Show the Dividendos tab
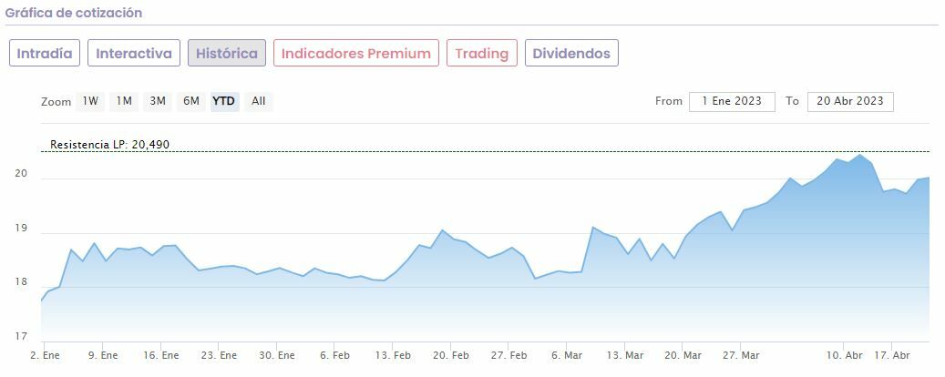 (571, 53)
